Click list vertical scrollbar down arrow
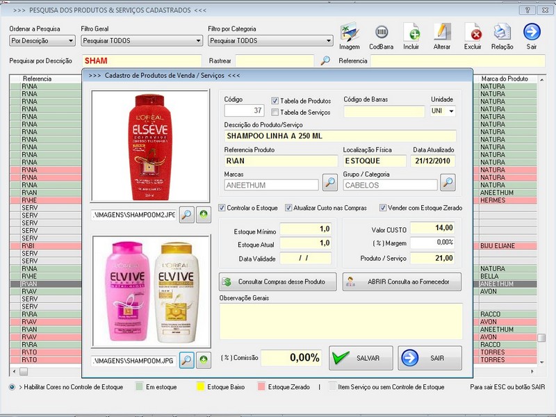Viewport: 556px width, 417px height. click(541, 362)
